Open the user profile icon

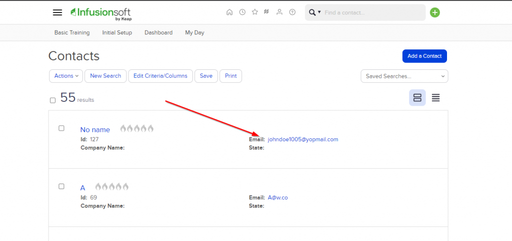click(279, 12)
